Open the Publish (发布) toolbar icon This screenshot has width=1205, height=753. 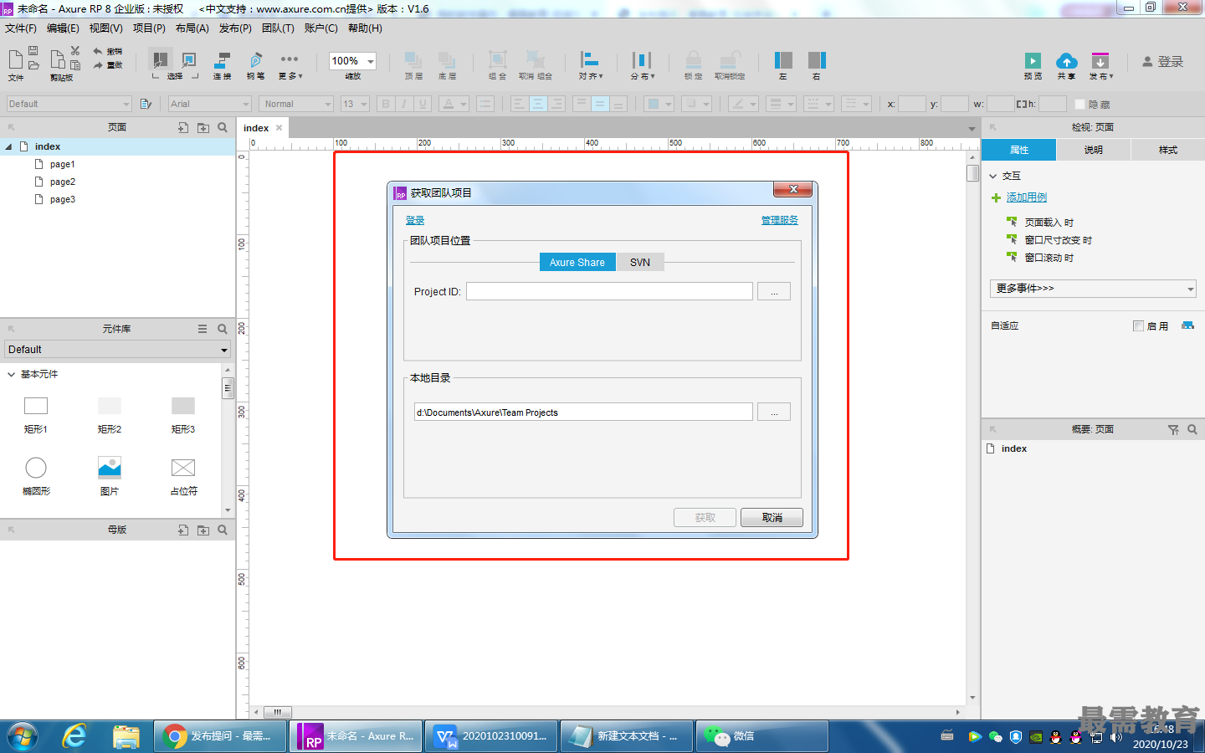pos(1100,61)
